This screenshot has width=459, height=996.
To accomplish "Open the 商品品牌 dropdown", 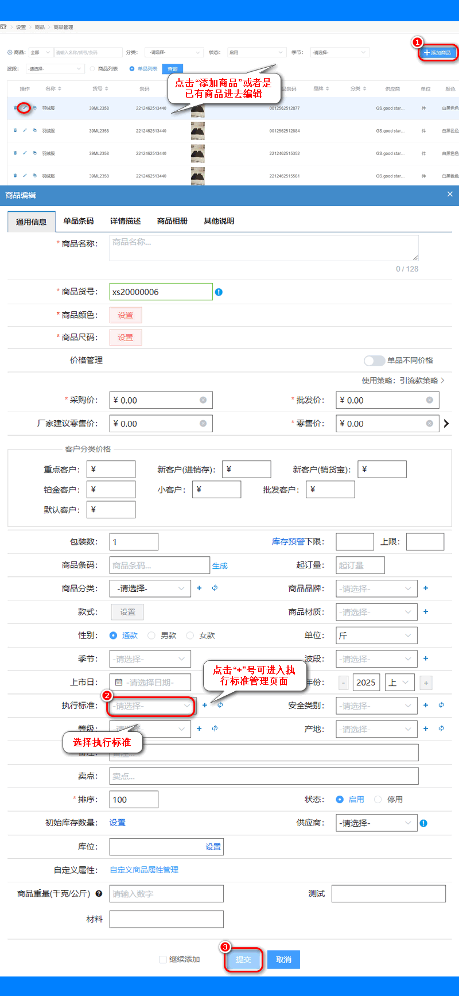I will pos(376,588).
